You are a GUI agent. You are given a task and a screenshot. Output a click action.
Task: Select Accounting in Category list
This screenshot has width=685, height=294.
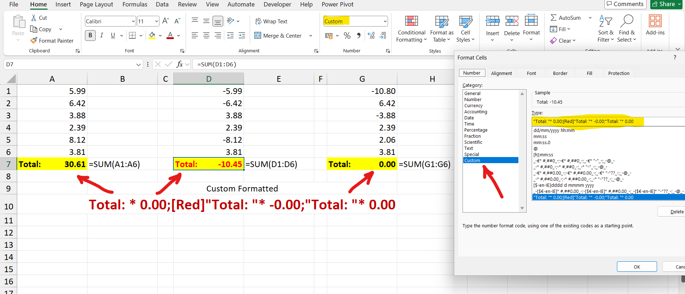(475, 112)
